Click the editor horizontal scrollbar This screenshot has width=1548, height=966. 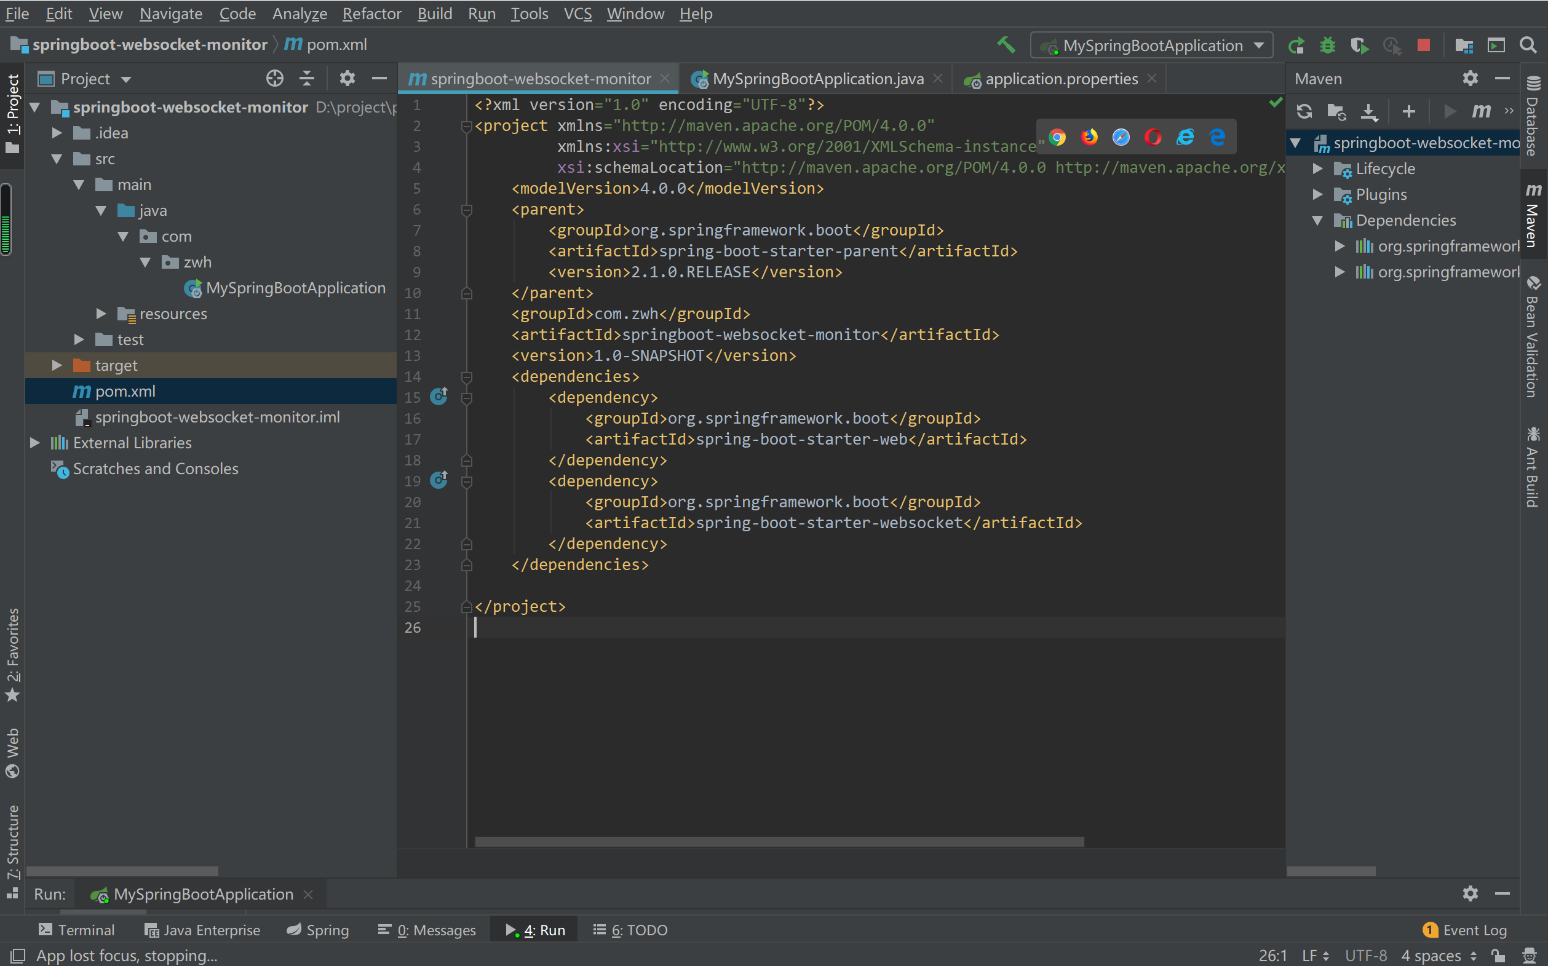[x=779, y=841]
